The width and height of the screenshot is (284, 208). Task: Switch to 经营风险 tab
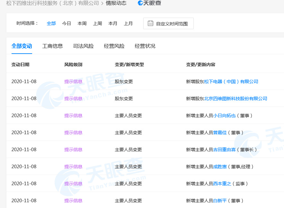114,46
